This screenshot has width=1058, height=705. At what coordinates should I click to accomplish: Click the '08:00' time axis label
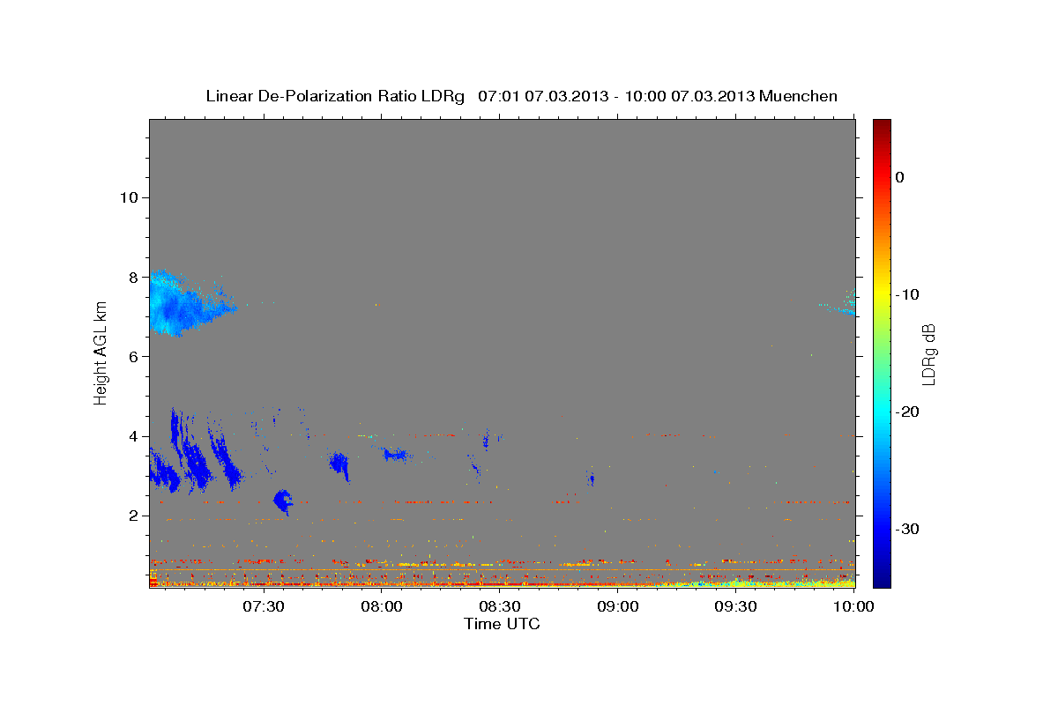[x=381, y=606]
